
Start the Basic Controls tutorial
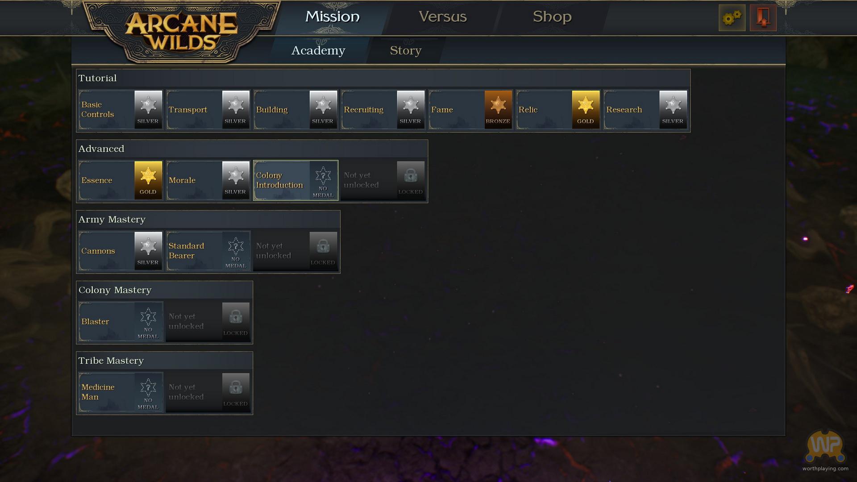[x=121, y=109]
